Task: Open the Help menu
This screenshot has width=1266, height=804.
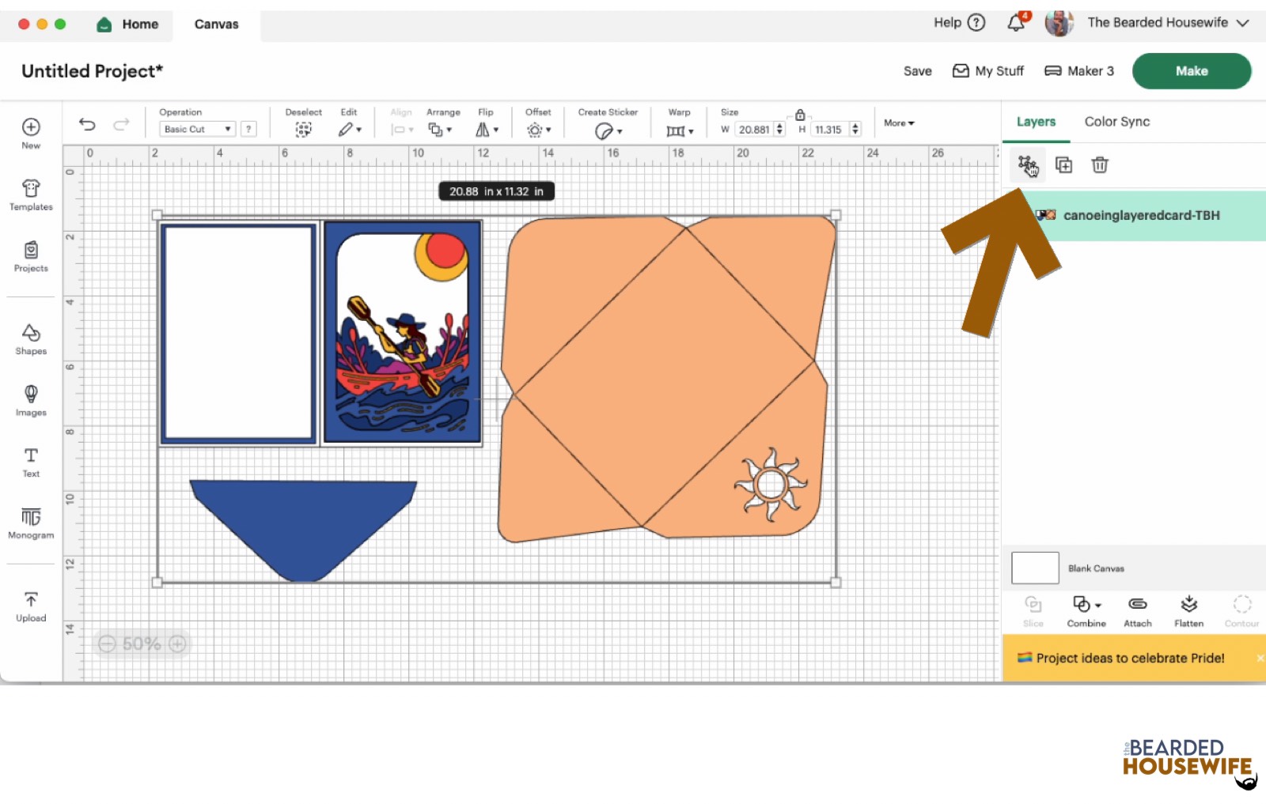Action: [959, 22]
